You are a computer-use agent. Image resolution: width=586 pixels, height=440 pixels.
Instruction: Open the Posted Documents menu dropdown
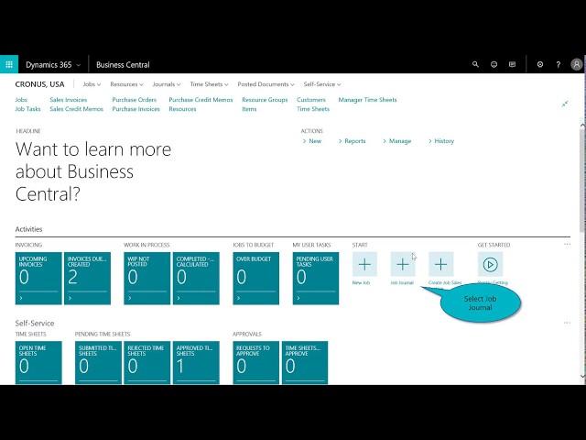pyautogui.click(x=266, y=84)
